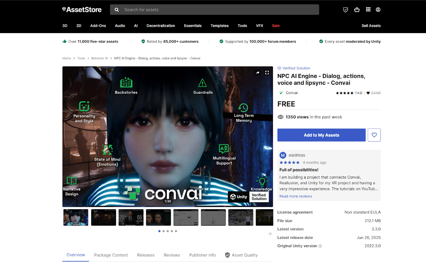426x262 pixels.
Task: Open the Decentralization category
Action: pos(161,26)
